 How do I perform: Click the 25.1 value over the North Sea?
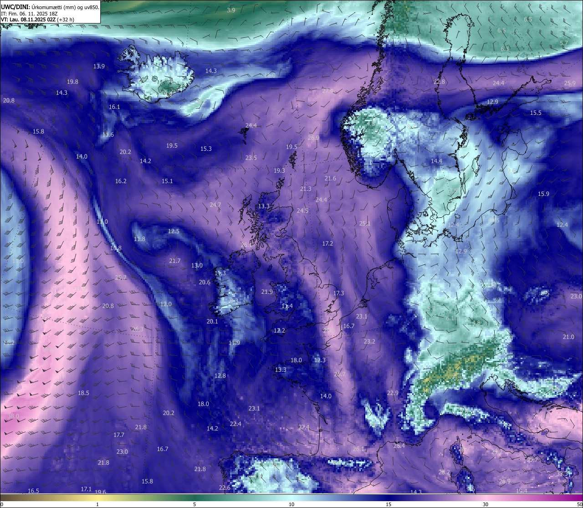365,223
